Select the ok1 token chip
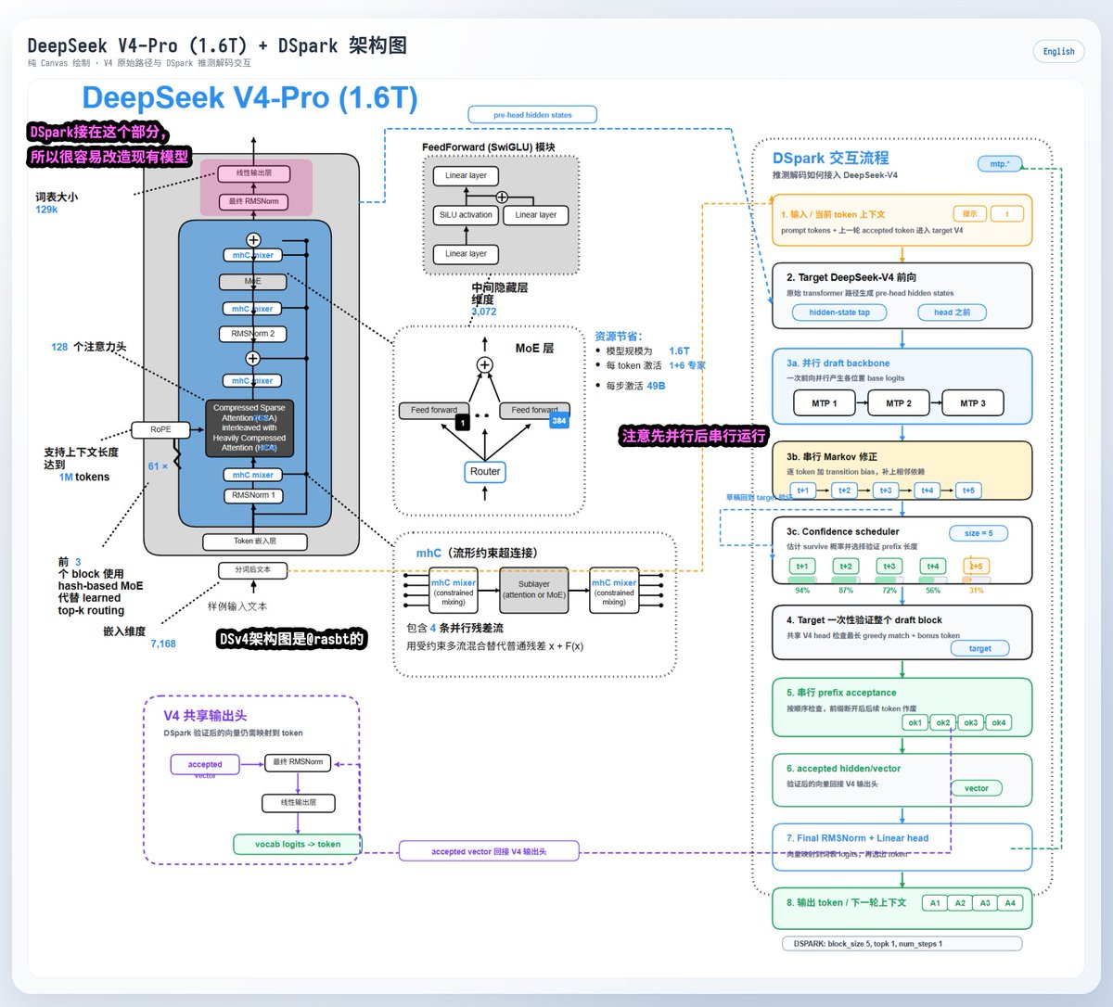 pyautogui.click(x=915, y=722)
